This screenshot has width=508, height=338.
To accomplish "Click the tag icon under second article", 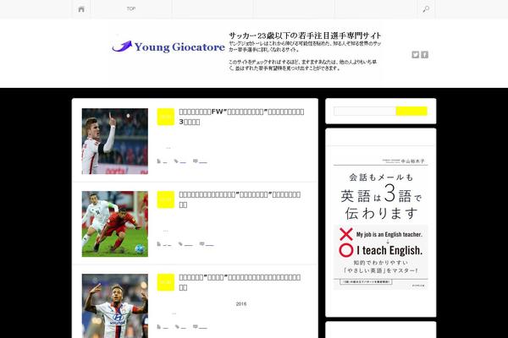I will (x=181, y=244).
